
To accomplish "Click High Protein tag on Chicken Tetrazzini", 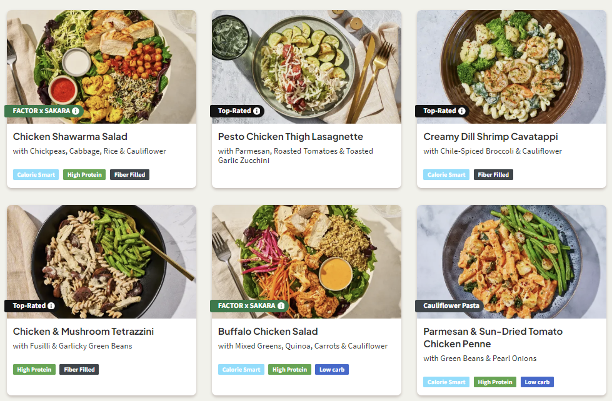I will point(34,370).
